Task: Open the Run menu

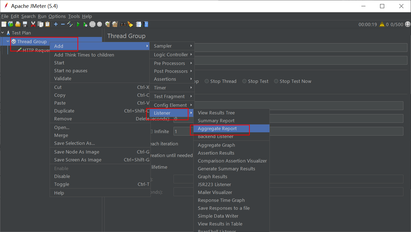Action: 42,16
